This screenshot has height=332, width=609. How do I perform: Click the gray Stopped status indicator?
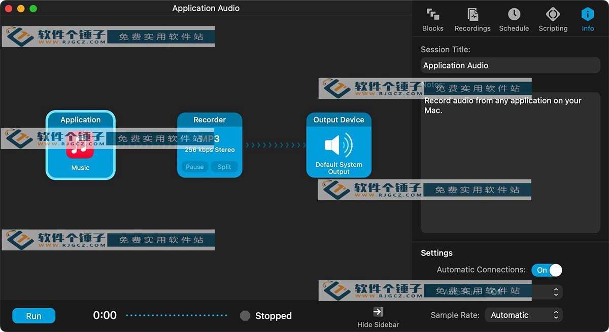[x=245, y=316]
